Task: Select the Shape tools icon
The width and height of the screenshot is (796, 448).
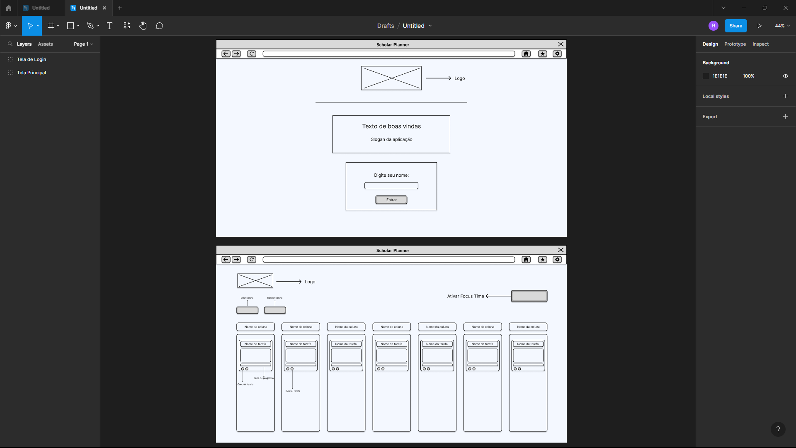Action: point(70,26)
